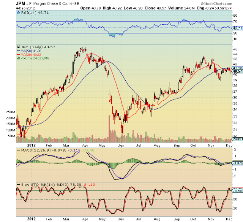Click the 41.20 price tag on the right axis
Viewport: 243px width, 222px height.
237,68
